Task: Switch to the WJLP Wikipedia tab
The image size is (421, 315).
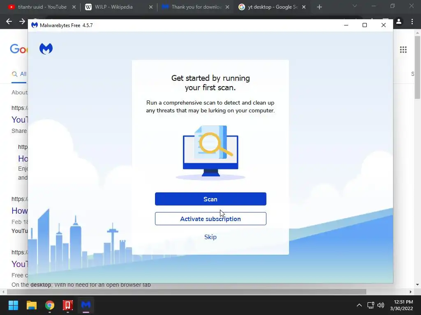Action: click(x=114, y=7)
